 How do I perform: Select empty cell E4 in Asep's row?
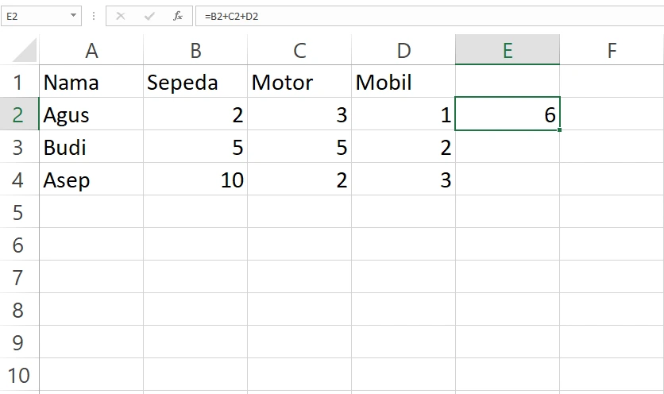pos(508,180)
